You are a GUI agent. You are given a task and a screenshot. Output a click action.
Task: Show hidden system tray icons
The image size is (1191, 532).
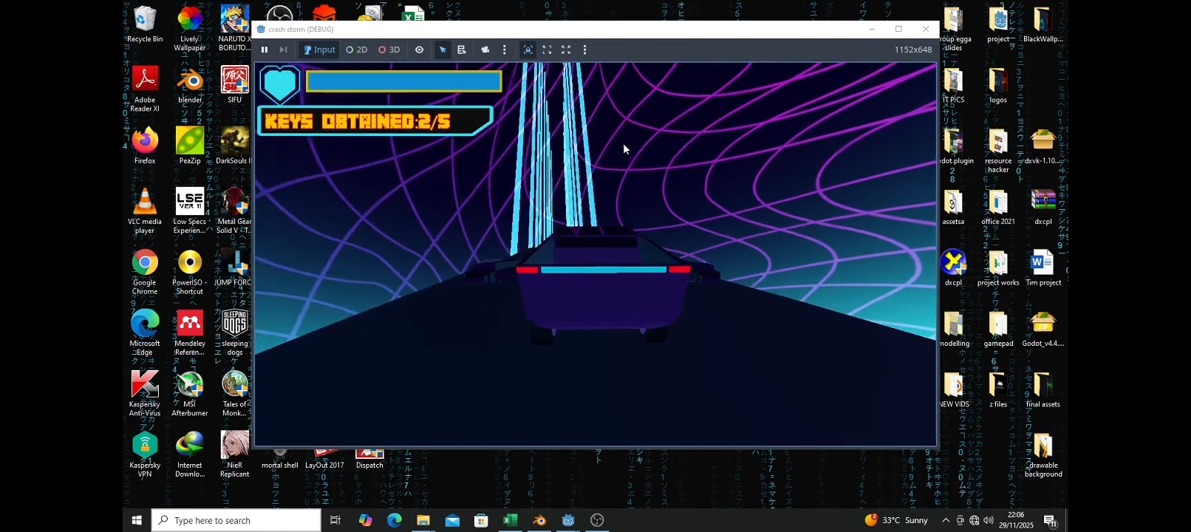946,520
